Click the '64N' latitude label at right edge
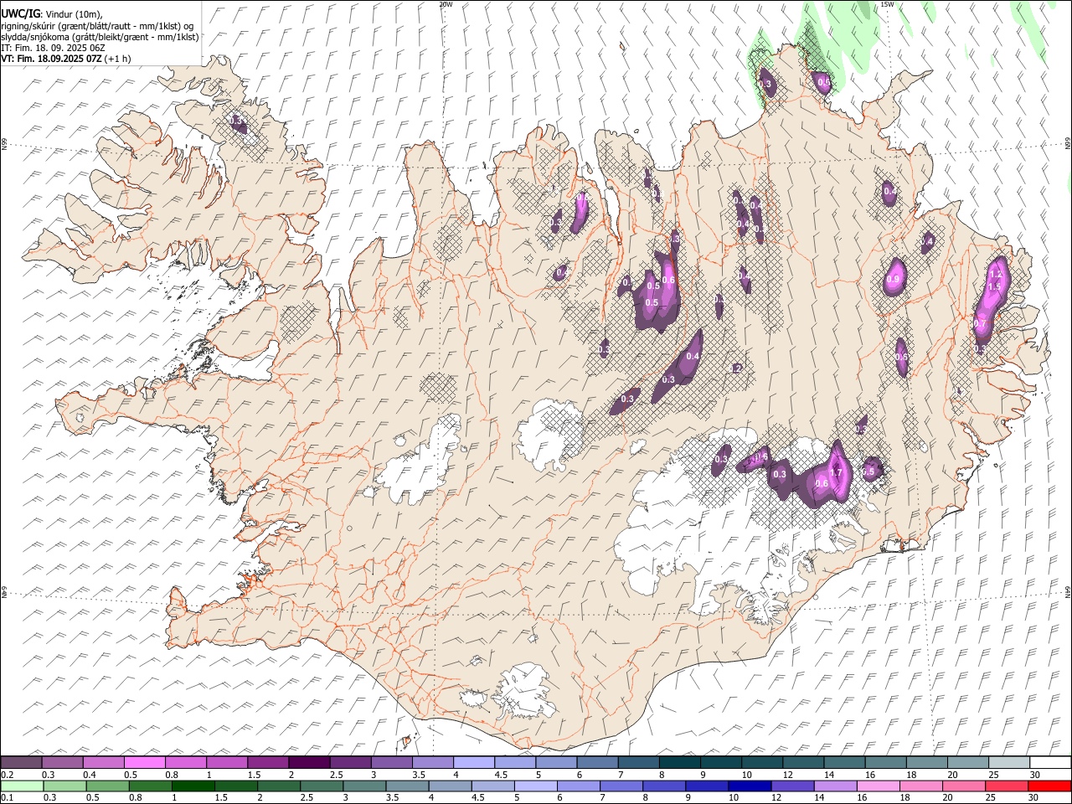Image resolution: width=1072 pixels, height=804 pixels. [x=1068, y=592]
